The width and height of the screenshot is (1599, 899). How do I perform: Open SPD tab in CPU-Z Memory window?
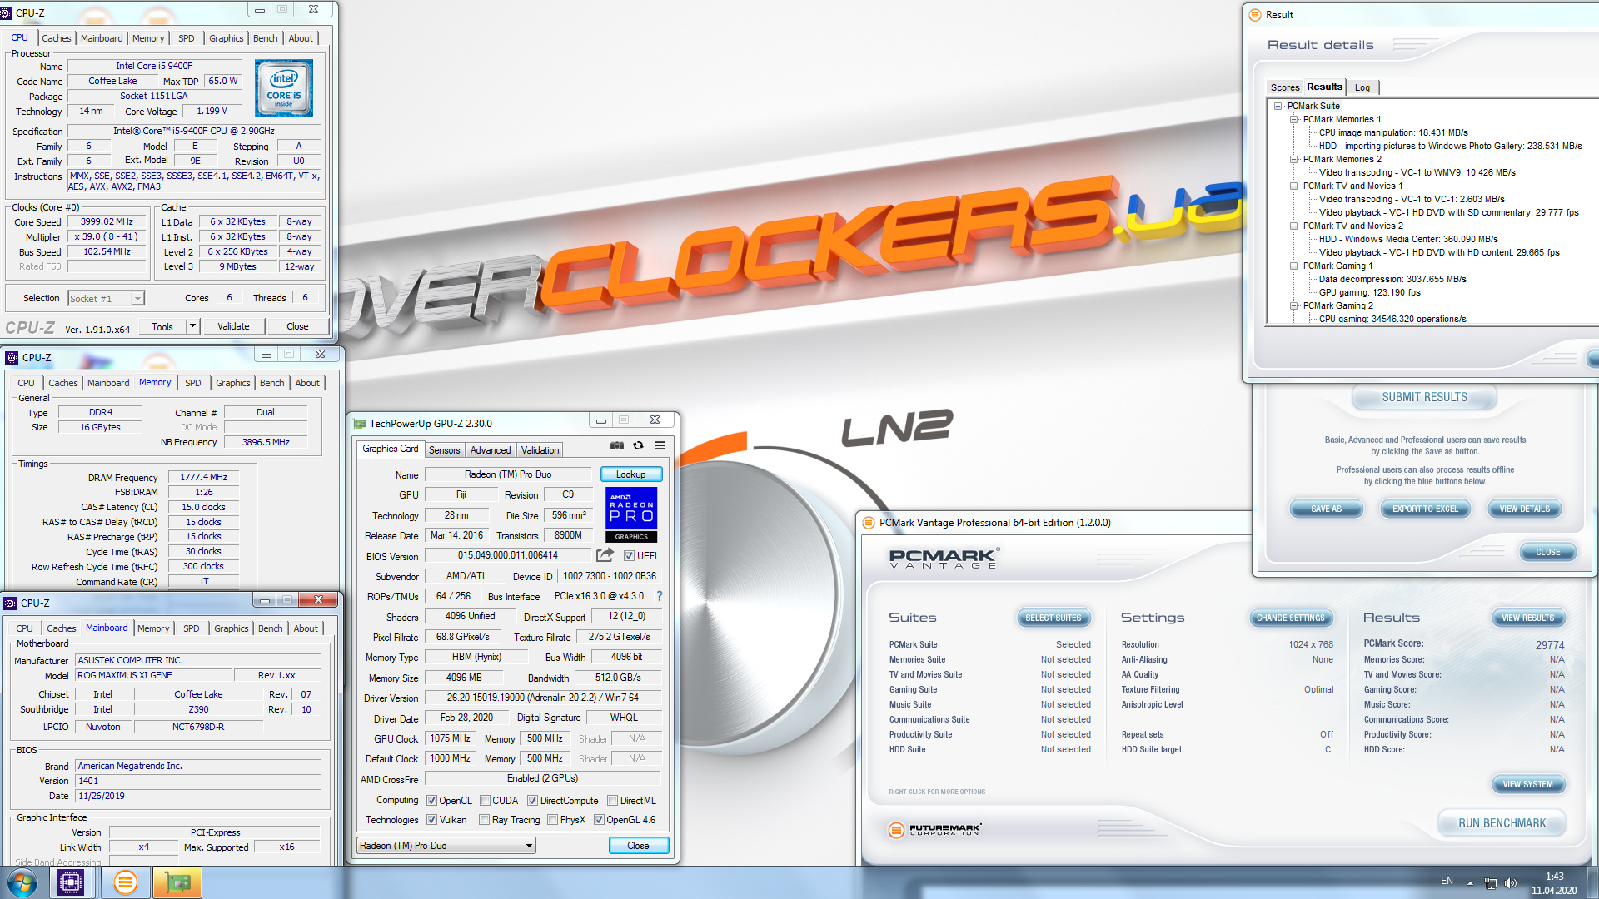coord(192,383)
